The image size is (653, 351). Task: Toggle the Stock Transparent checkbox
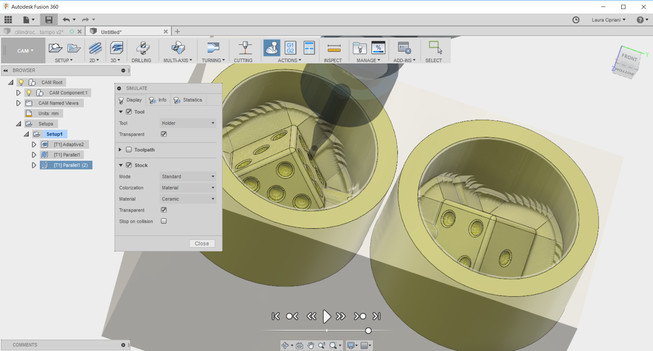pyautogui.click(x=164, y=210)
